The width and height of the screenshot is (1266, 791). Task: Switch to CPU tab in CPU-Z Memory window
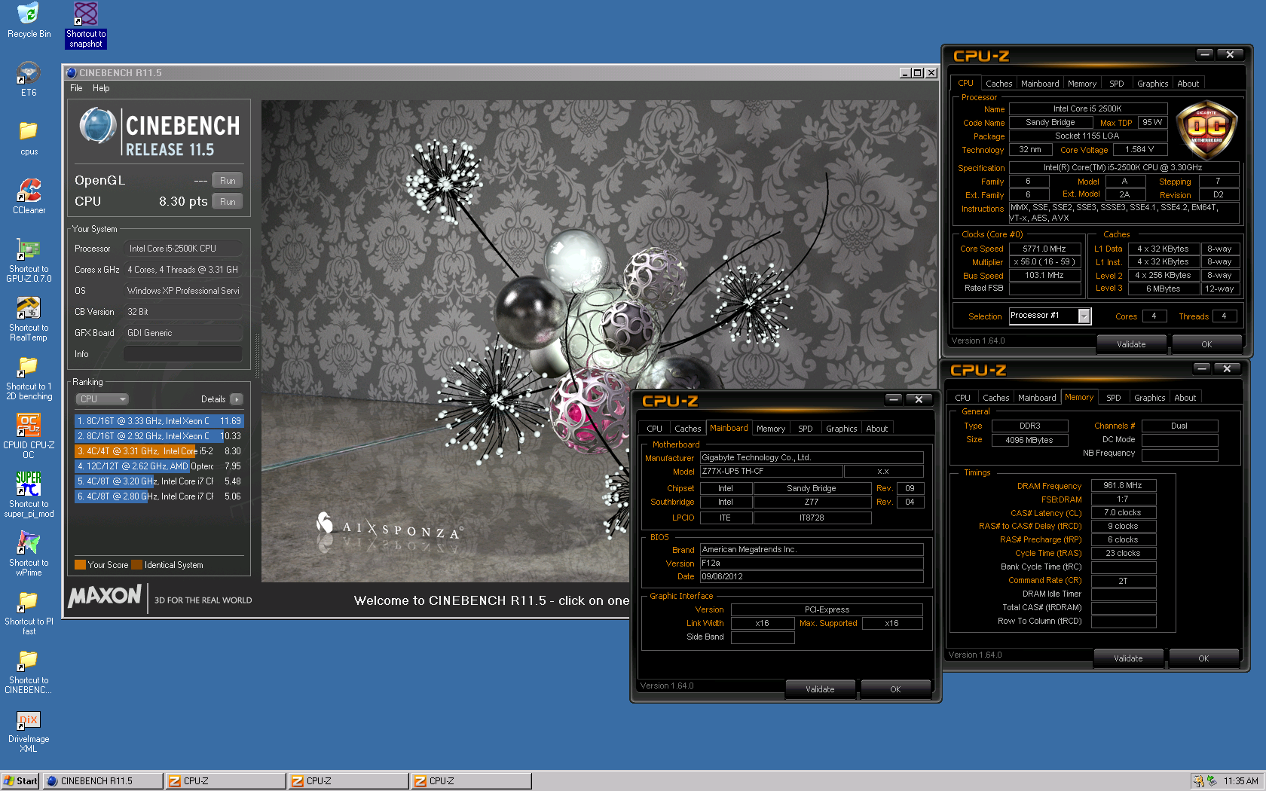962,398
